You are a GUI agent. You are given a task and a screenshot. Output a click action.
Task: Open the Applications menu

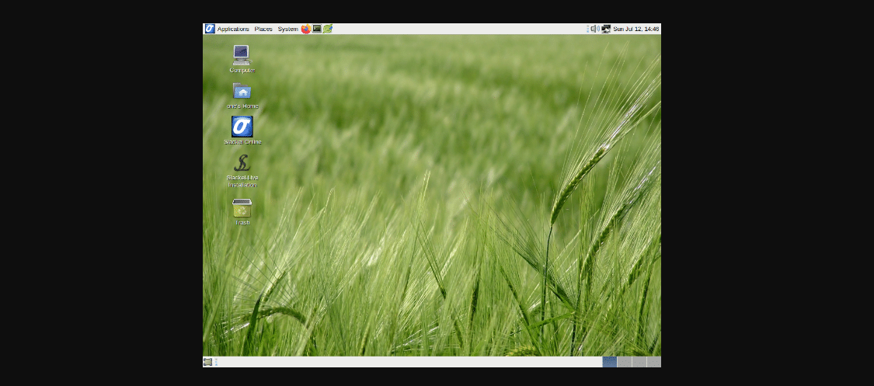click(x=233, y=29)
